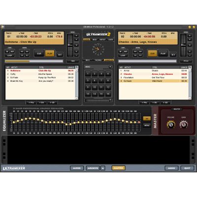Hit CUE on the left deck
Screen dimensions: 197x197
[39, 54]
